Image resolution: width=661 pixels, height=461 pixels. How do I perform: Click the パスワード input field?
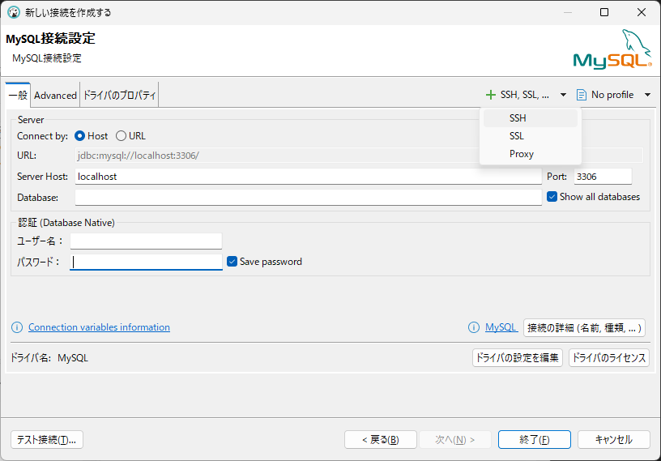(146, 262)
